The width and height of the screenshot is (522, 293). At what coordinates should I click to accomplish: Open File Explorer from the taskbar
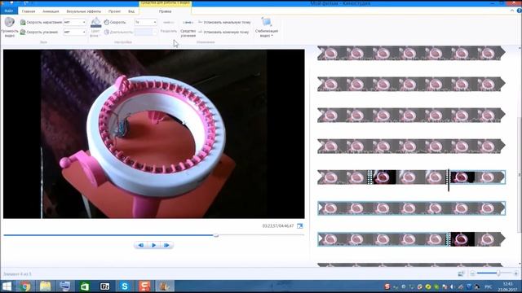(45, 286)
